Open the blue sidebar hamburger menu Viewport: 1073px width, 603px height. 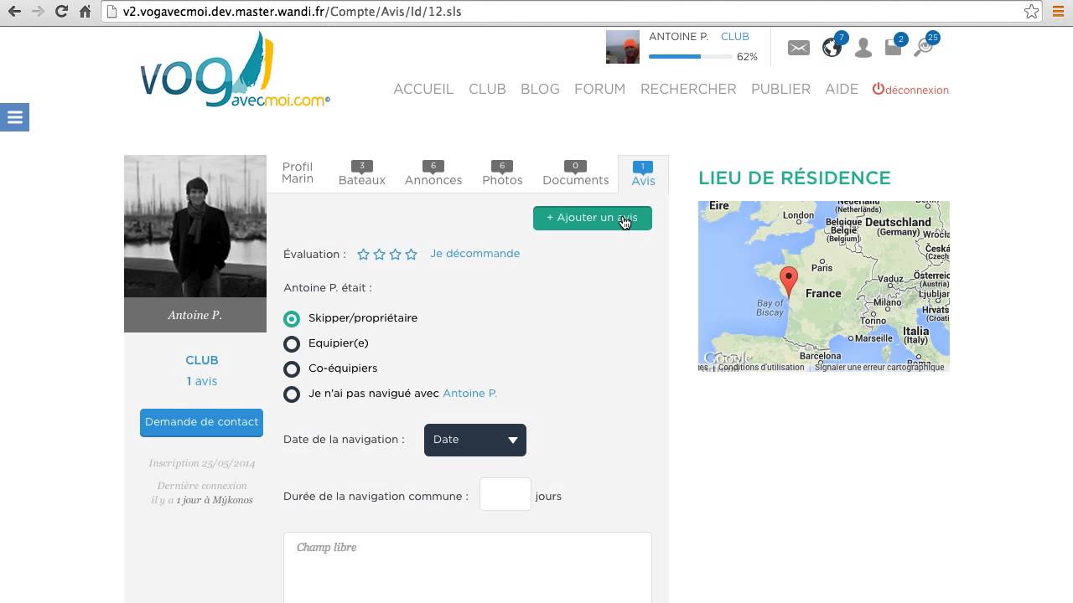tap(14, 117)
